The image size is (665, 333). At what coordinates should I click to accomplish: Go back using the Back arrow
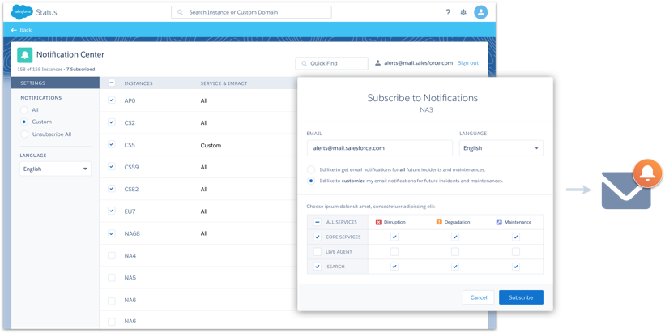21,30
